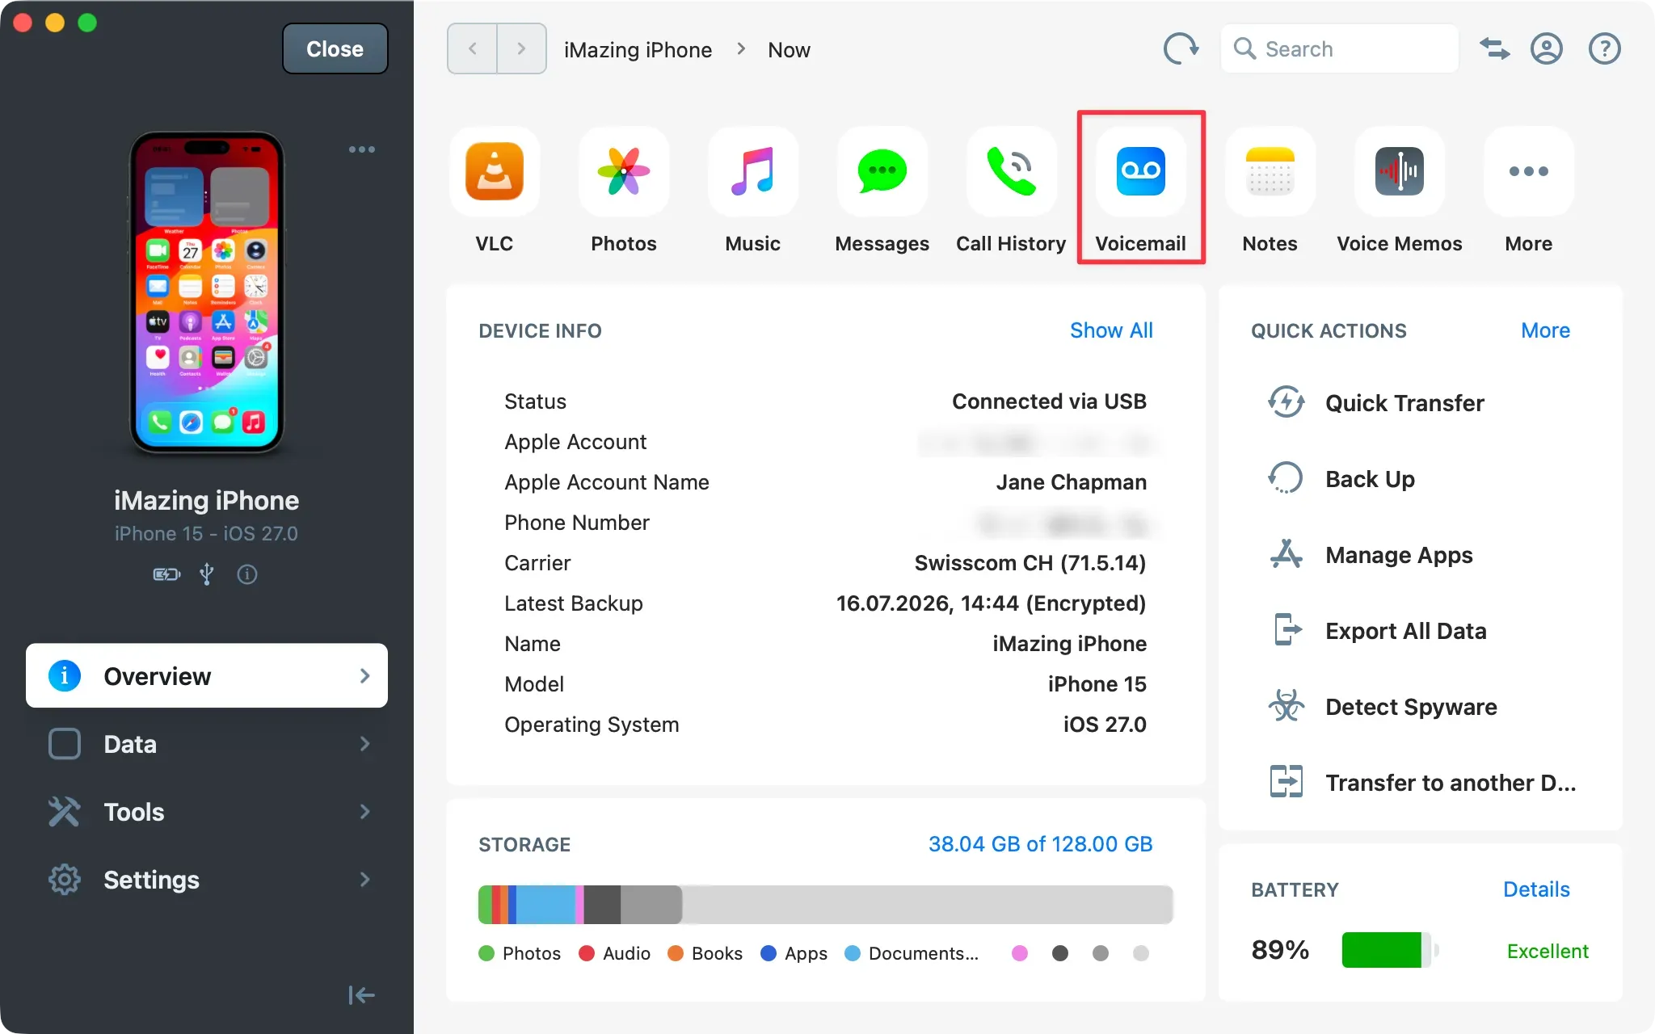Open the transfers activity arrows icon

(x=1495, y=48)
